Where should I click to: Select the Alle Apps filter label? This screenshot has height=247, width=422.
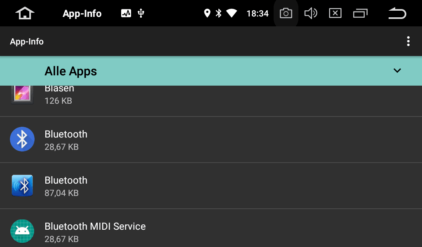70,71
